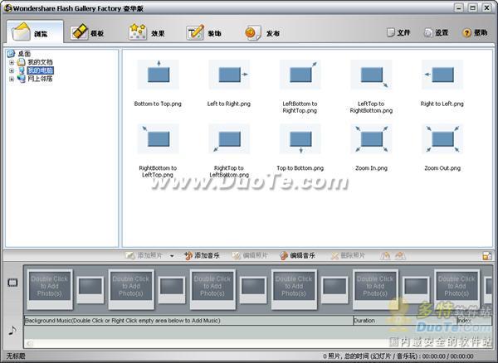Select 我的电脑 in the folder tree
The height and width of the screenshot is (363, 498).
tap(41, 70)
